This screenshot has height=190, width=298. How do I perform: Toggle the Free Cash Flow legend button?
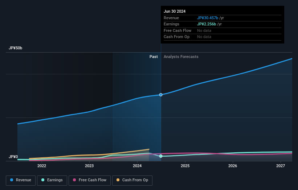pyautogui.click(x=90, y=180)
